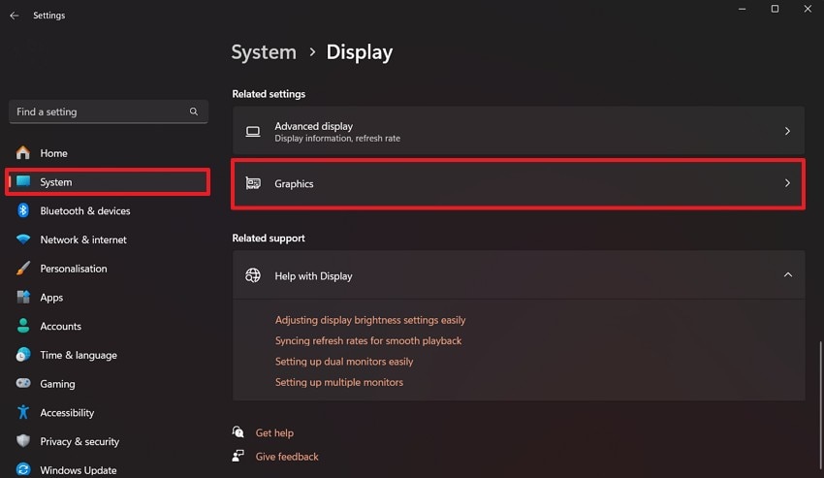Focus the 'Find a setting' search box
The image size is (824, 478).
pos(109,112)
